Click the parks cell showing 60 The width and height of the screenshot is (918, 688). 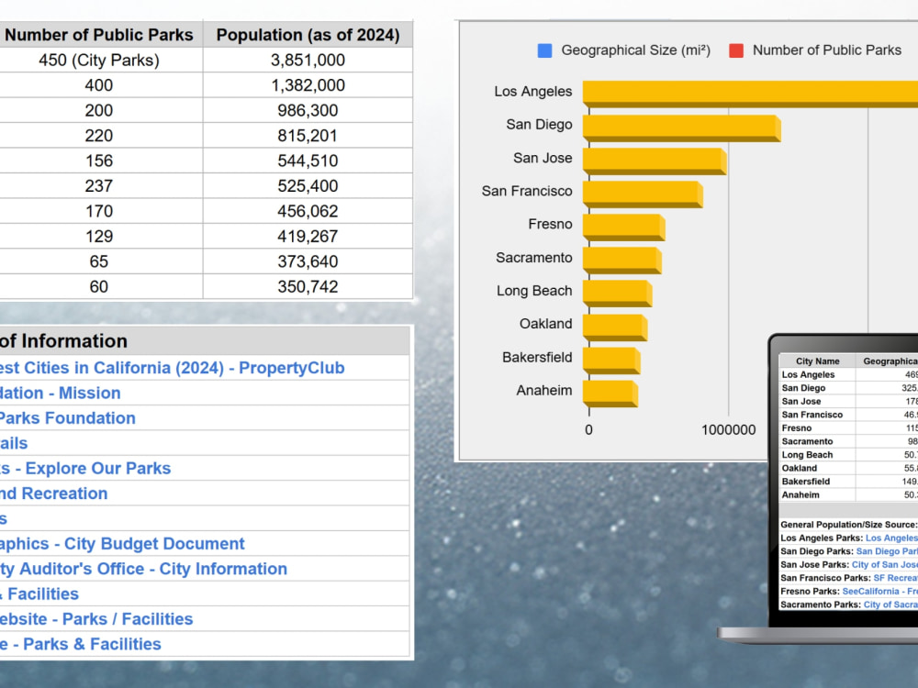[99, 286]
